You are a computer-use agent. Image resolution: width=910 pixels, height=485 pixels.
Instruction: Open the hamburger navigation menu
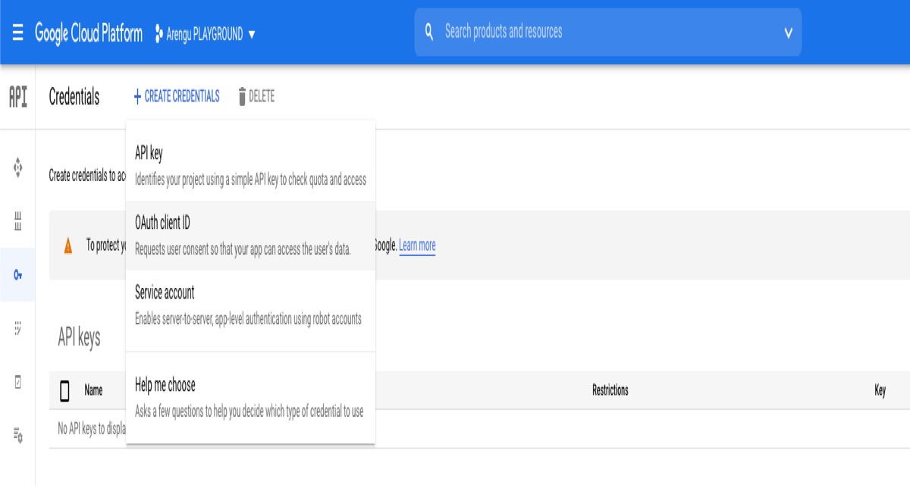click(x=17, y=33)
